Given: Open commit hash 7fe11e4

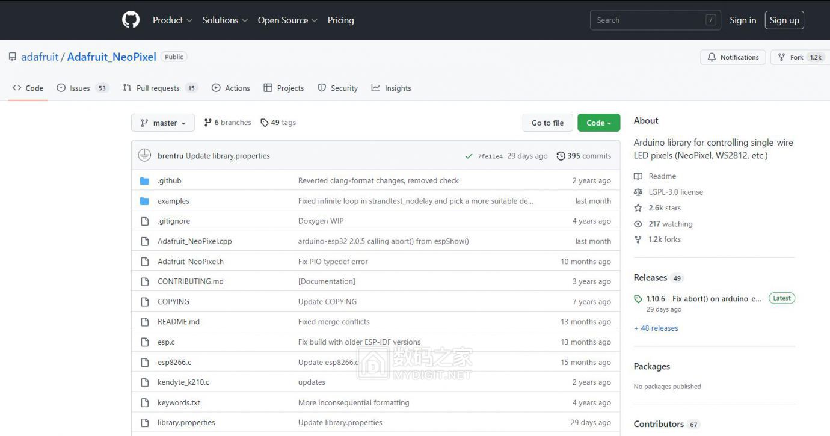Looking at the screenshot, I should coord(490,156).
